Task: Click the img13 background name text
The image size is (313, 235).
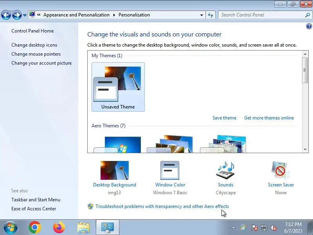Action: point(114,193)
